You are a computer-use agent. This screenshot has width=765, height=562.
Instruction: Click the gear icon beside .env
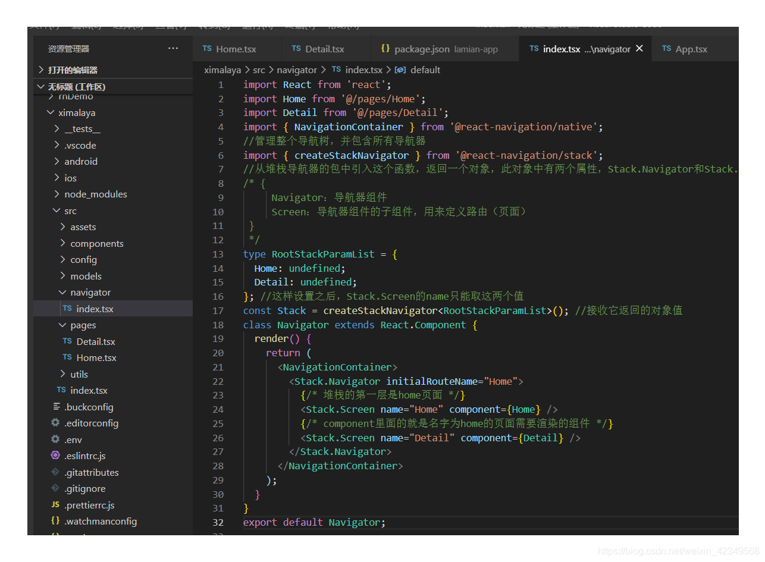pos(55,439)
